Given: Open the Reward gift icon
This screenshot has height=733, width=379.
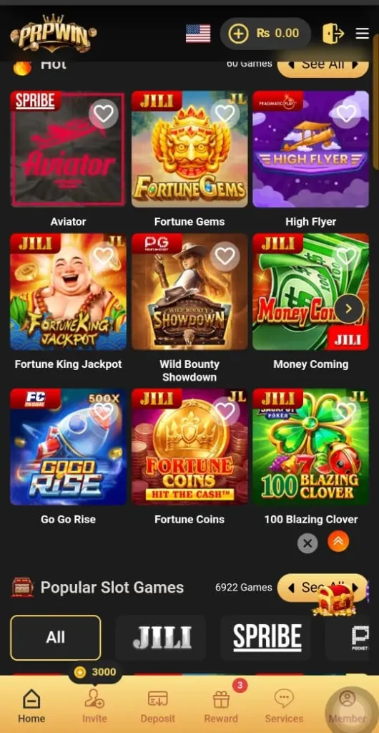Looking at the screenshot, I should tap(221, 699).
